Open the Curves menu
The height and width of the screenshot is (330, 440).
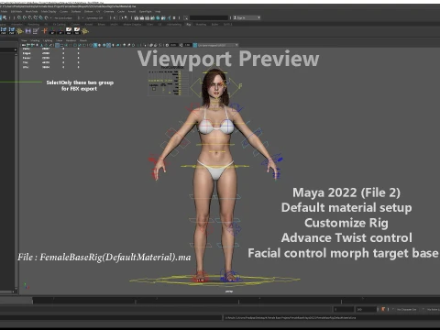63,11
